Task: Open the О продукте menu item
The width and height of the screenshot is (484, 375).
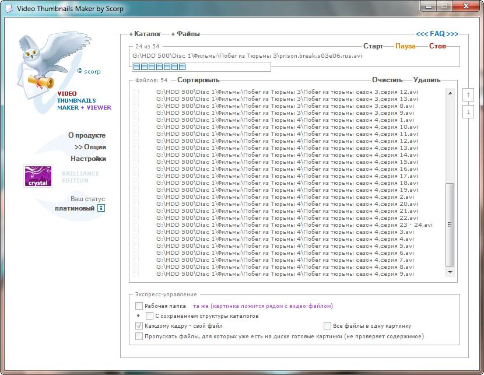Action: (87, 135)
